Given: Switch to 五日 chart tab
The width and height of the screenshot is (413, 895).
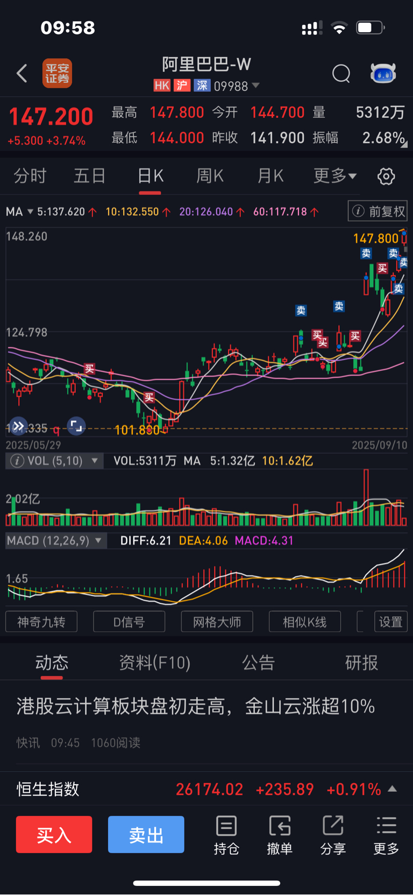Looking at the screenshot, I should 90,176.
